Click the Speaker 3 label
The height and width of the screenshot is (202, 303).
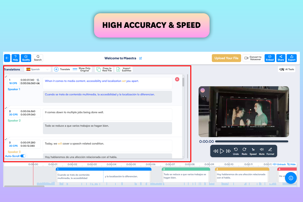(x=14, y=152)
